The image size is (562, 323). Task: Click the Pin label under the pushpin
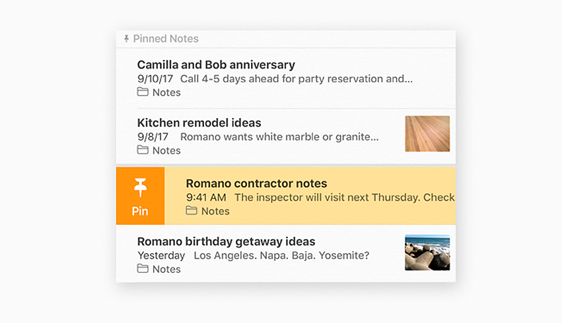coord(140,212)
